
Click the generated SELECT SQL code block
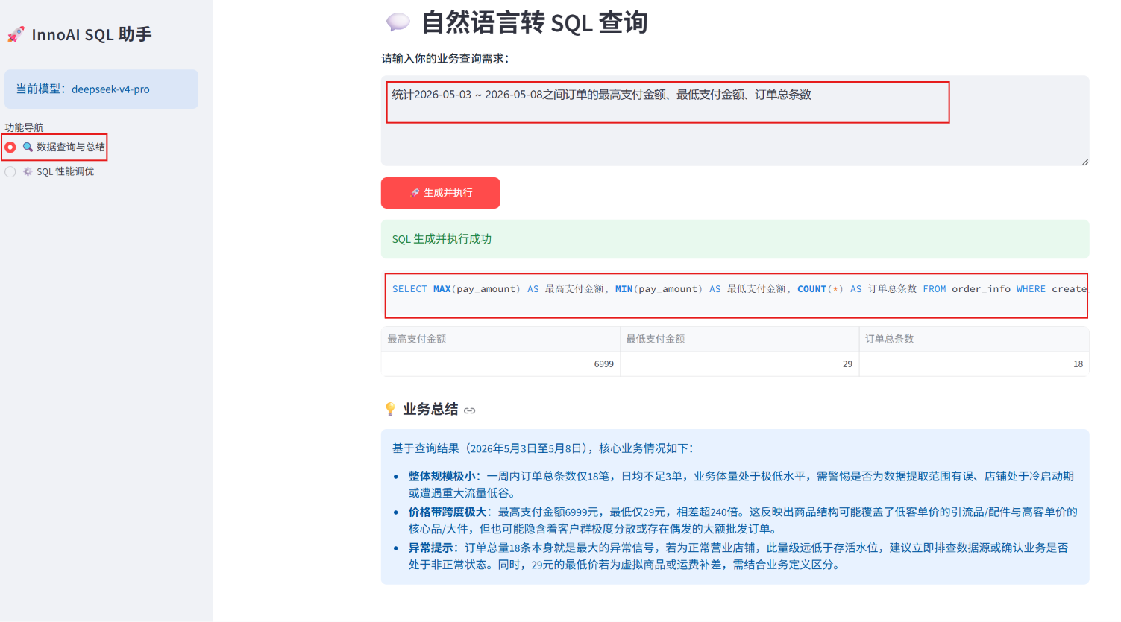click(x=736, y=296)
